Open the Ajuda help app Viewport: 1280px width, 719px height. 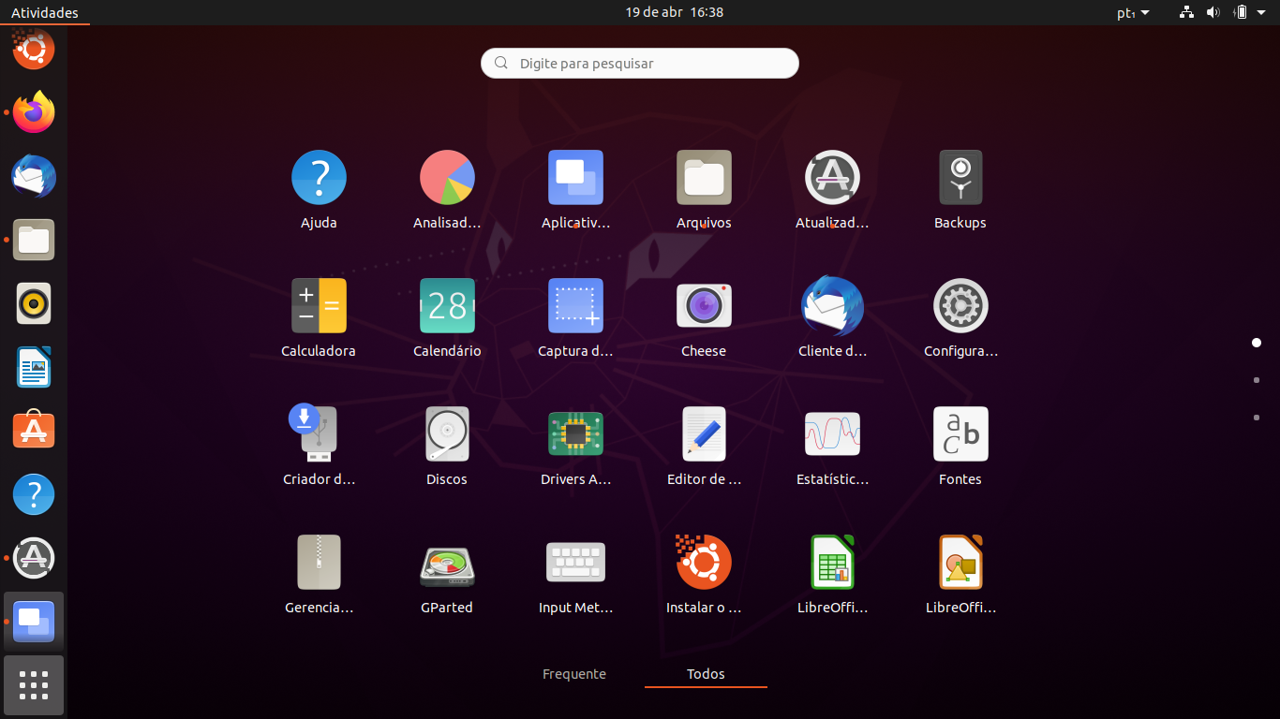pyautogui.click(x=319, y=178)
